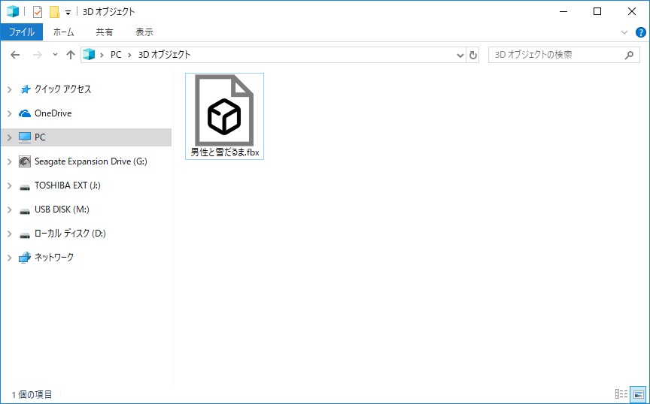Expand the OneDrive tree node
The height and width of the screenshot is (404, 650).
(x=10, y=113)
